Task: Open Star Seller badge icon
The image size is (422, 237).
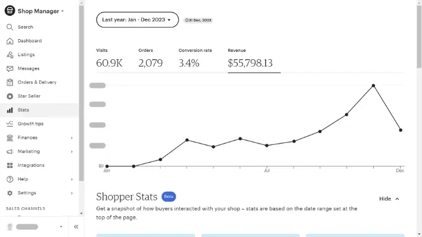Action: pos(10,96)
